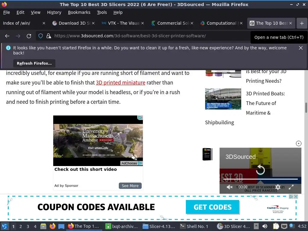The width and height of the screenshot is (308, 231).
Task: Switch to Slicer-4.13 folder taskbar window
Action: click(159, 226)
